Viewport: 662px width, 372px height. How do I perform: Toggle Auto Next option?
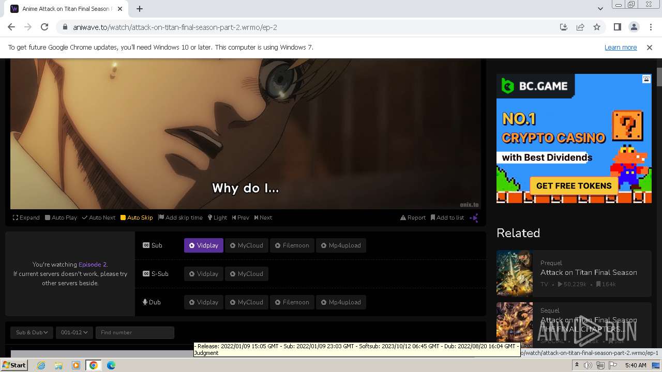point(99,218)
